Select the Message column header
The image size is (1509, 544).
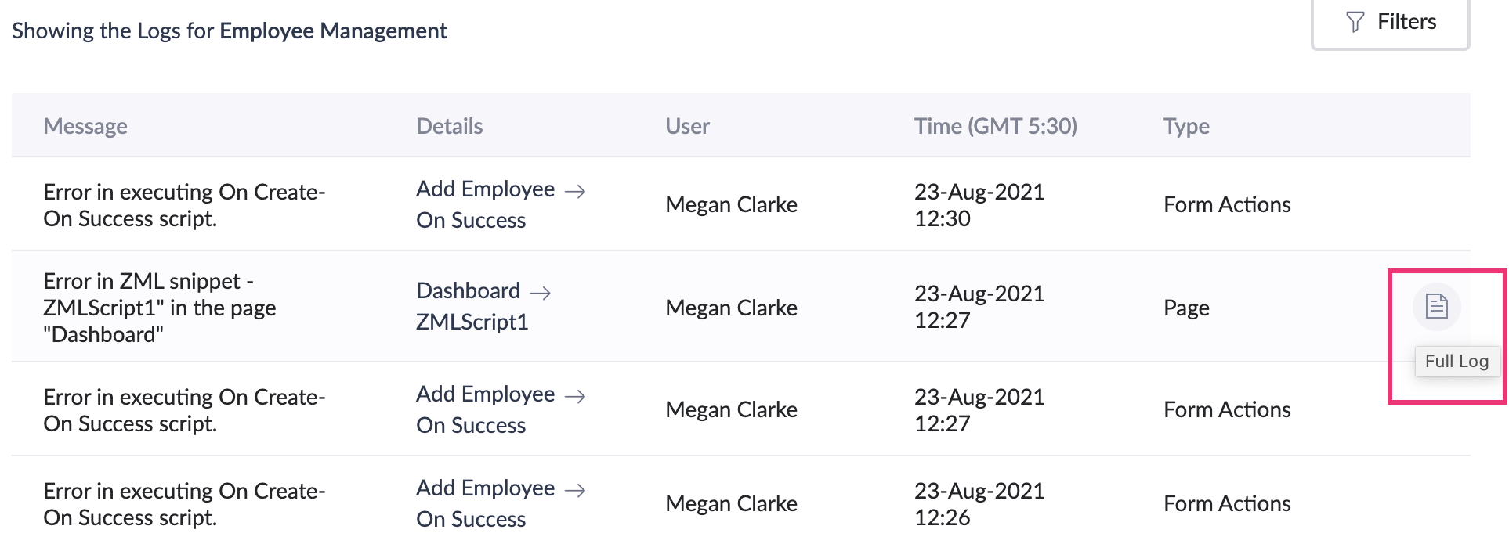tap(85, 126)
